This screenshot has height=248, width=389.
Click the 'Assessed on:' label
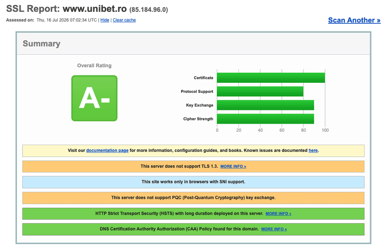click(x=20, y=20)
